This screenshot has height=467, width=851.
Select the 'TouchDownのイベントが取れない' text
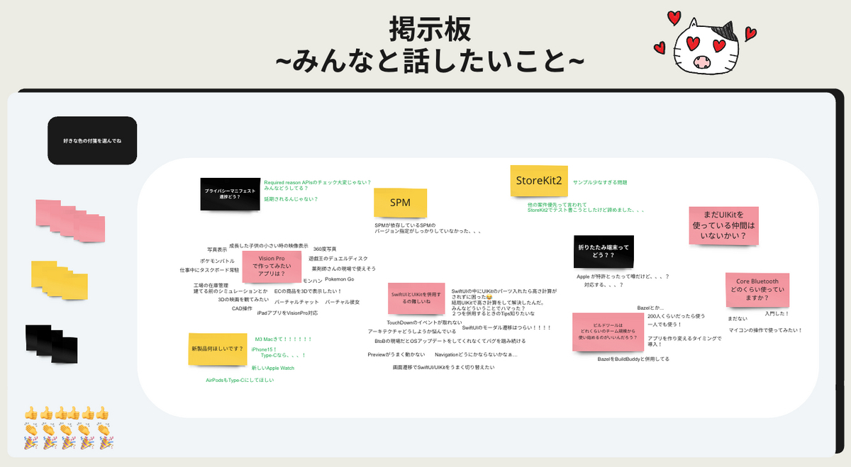(424, 322)
